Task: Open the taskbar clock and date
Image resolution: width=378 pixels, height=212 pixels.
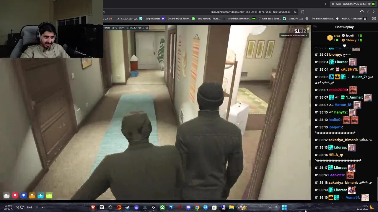Action: click(x=8, y=207)
